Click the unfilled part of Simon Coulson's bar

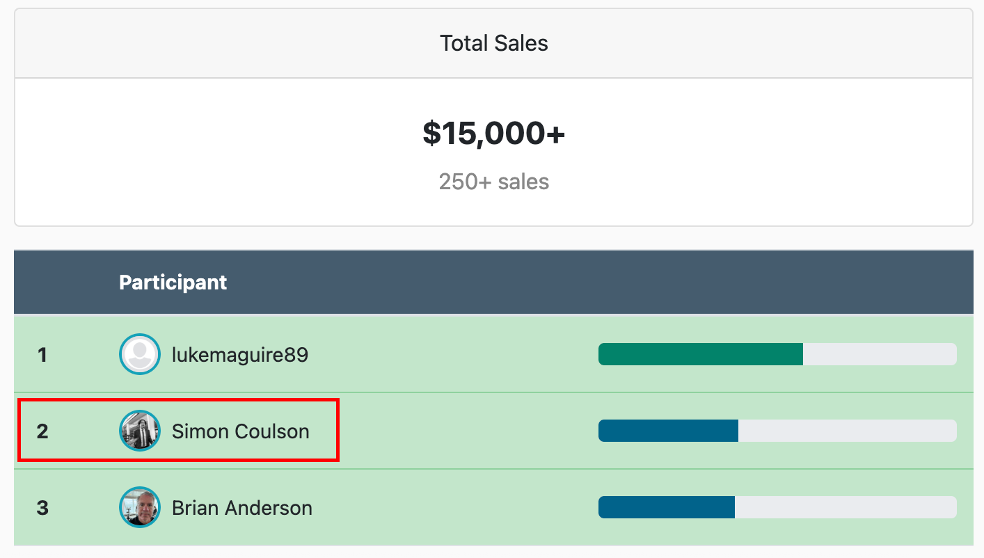tap(848, 431)
